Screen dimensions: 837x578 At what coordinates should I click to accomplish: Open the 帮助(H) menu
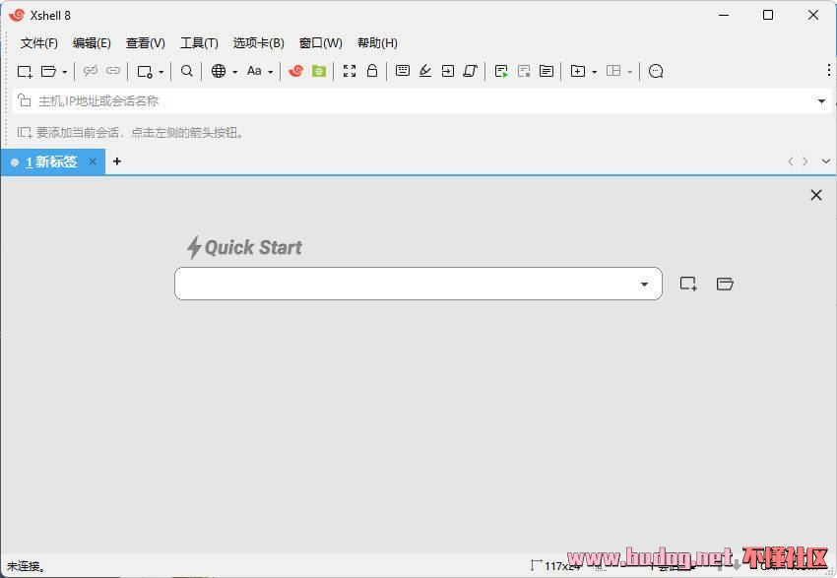377,43
